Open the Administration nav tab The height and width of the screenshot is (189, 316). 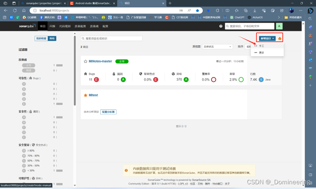(x=105, y=26)
